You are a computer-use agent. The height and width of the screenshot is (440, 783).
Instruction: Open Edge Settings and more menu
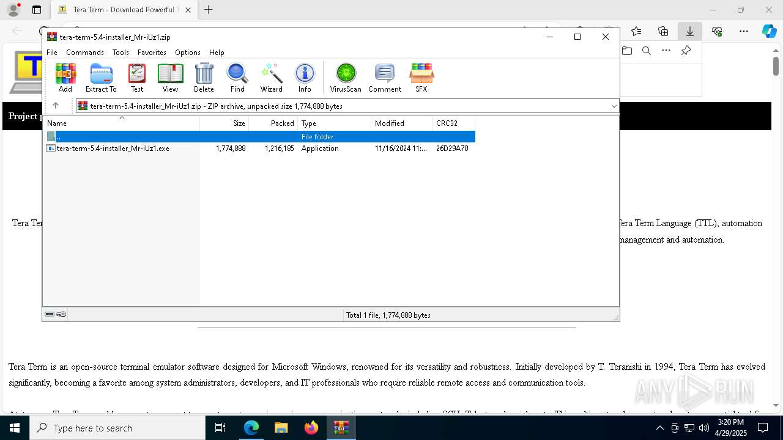click(744, 31)
